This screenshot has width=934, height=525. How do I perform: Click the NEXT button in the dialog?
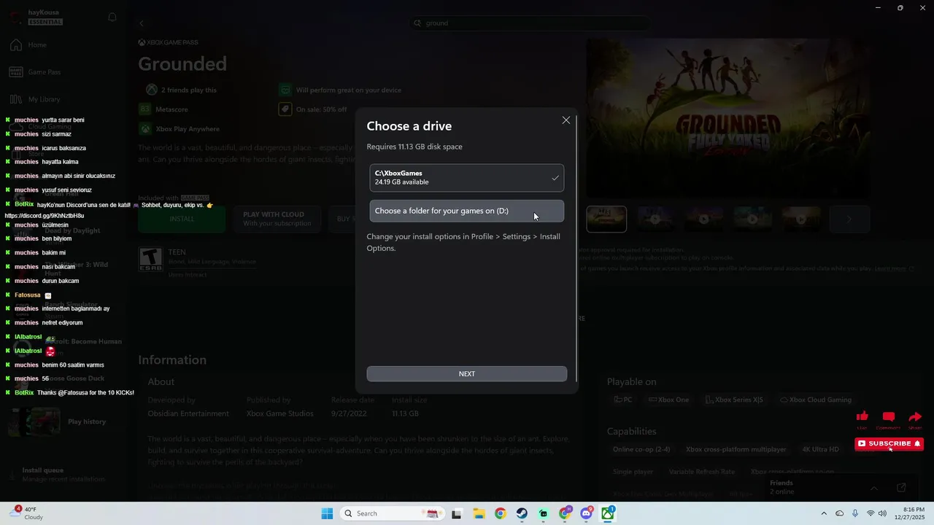pos(466,373)
